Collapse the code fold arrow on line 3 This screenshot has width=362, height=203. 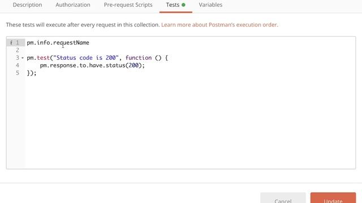point(23,58)
